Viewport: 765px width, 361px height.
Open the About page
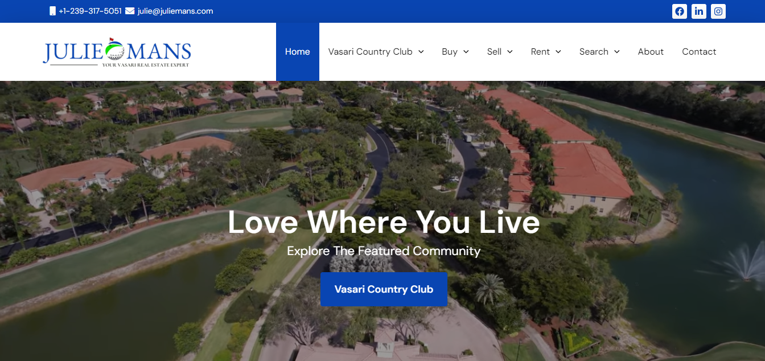pos(651,52)
